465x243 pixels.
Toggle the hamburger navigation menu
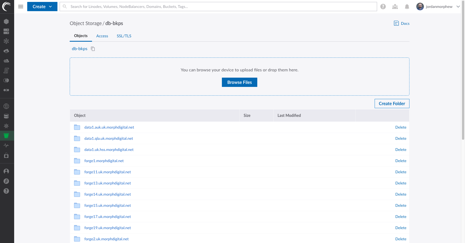point(21,7)
